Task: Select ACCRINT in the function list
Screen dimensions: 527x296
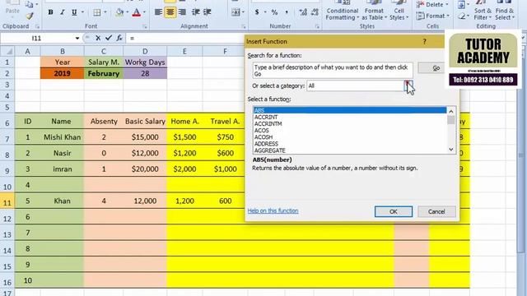Action: click(x=350, y=117)
